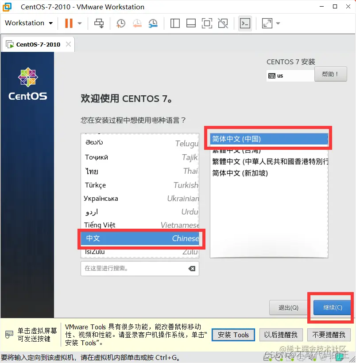The image size is (356, 363).
Task: Toggle the thumbnail bar view
Action: (x=191, y=23)
